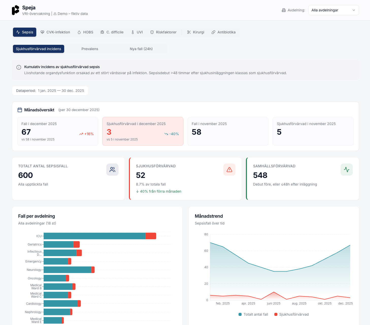Open the Antibiotika tab
The image size is (370, 325).
coord(224,32)
